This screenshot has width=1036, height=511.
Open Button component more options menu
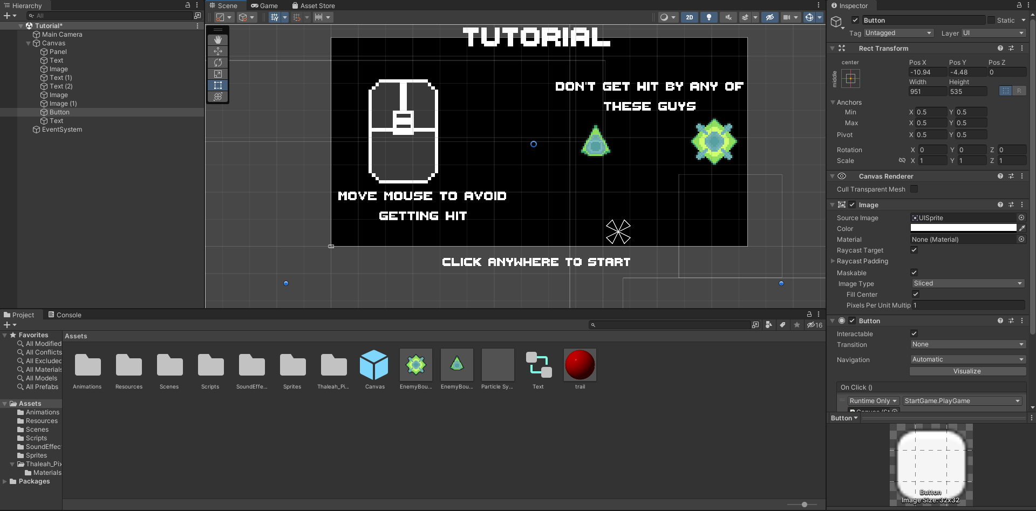click(1022, 321)
